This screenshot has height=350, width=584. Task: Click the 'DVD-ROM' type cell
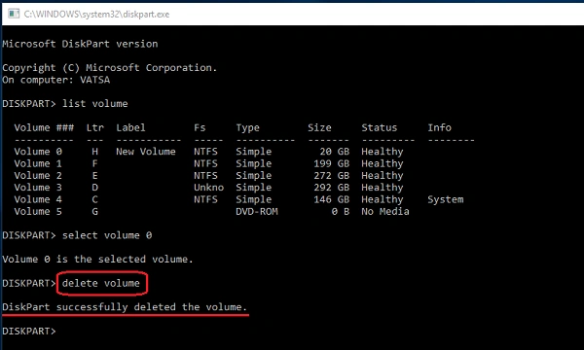click(257, 211)
